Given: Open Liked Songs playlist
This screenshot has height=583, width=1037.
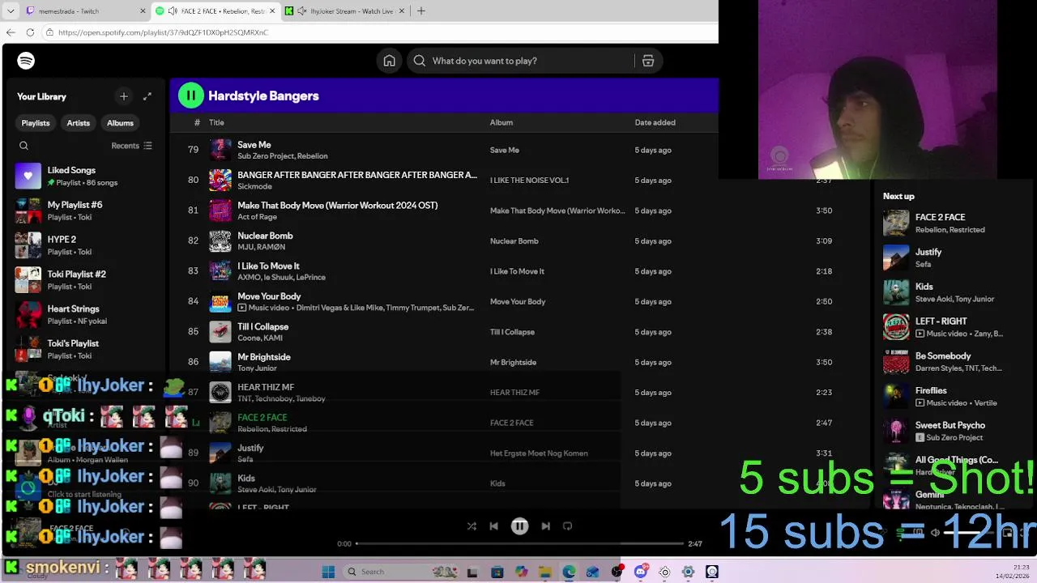Looking at the screenshot, I should click(85, 176).
